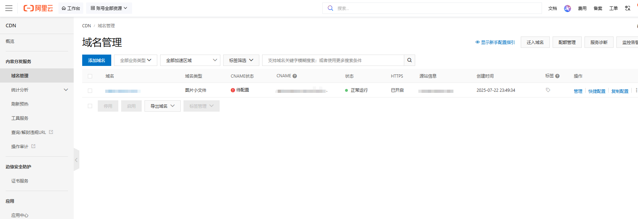Click 复制配置 link in row

tap(620, 91)
